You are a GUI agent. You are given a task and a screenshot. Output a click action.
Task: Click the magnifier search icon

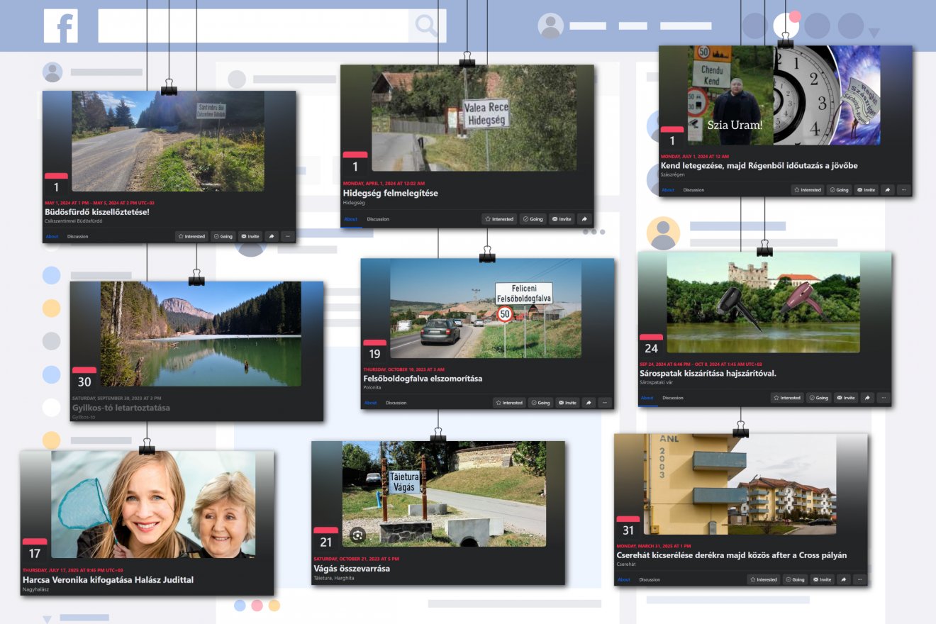pos(427,26)
